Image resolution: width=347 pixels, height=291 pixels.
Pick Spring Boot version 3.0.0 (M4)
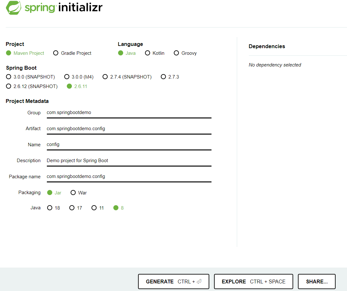pyautogui.click(x=67, y=77)
